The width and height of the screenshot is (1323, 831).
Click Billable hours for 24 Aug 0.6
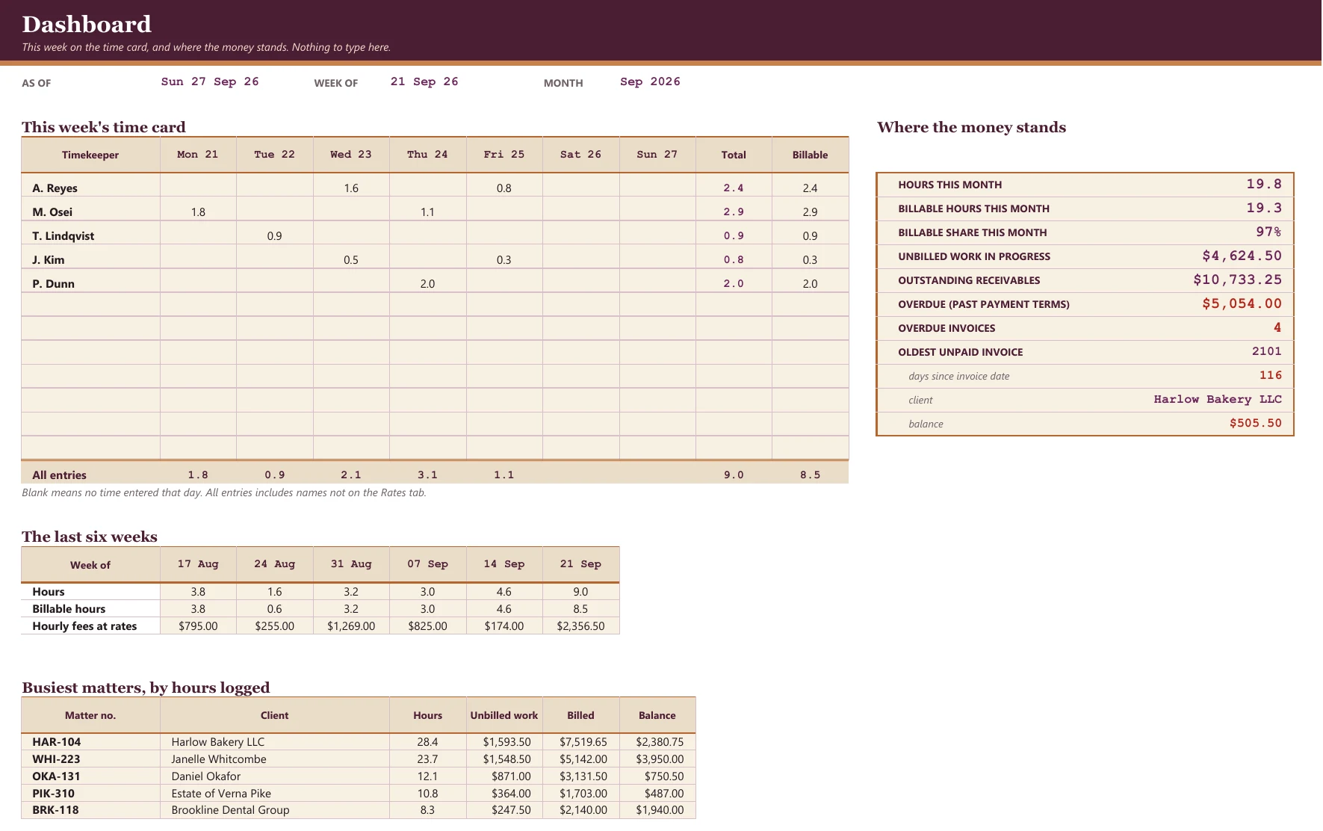pyautogui.click(x=274, y=609)
